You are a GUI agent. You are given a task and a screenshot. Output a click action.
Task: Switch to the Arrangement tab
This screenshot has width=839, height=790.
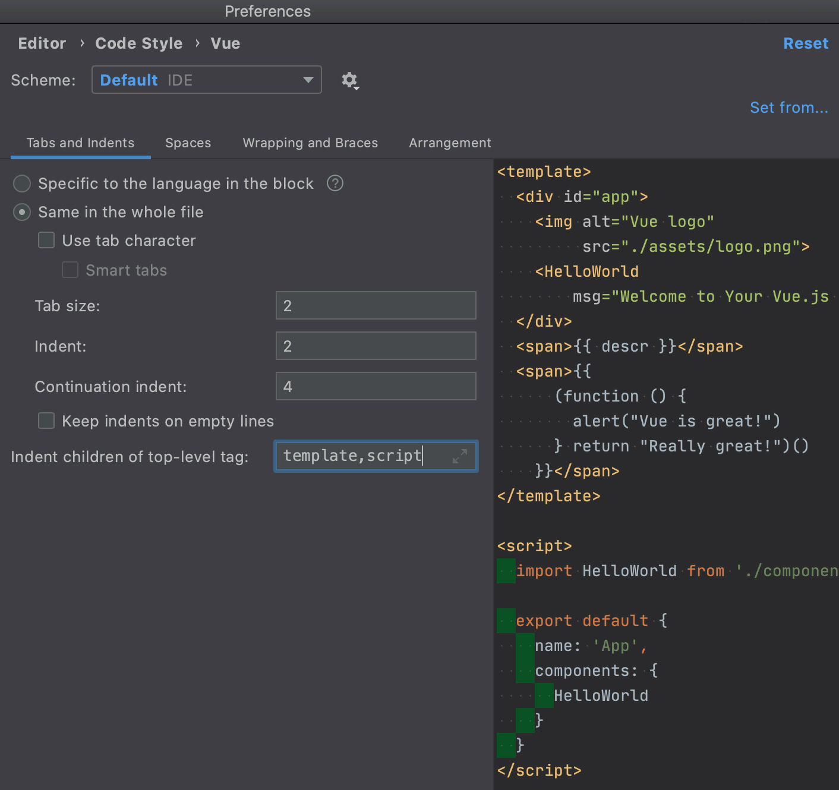point(449,143)
